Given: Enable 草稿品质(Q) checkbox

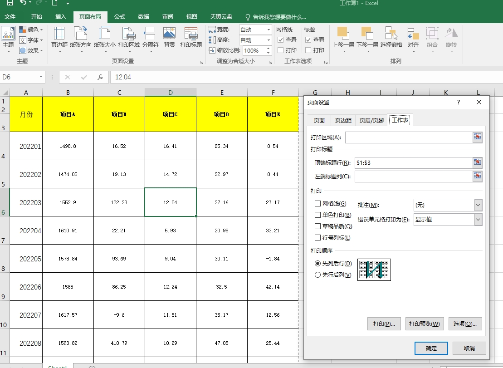Looking at the screenshot, I should tap(317, 226).
